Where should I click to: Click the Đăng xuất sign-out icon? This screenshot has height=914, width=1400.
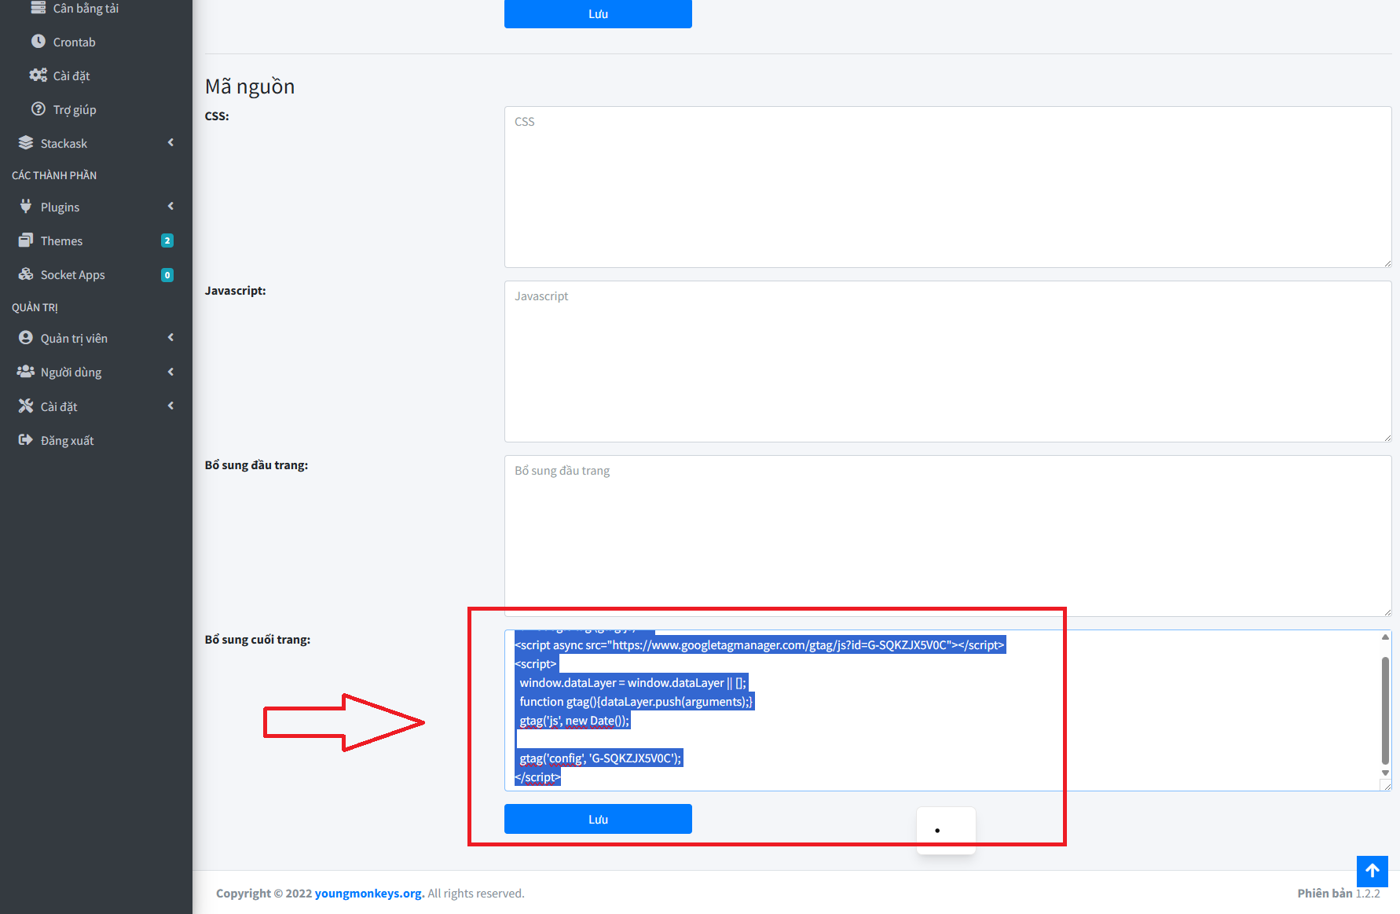point(26,440)
